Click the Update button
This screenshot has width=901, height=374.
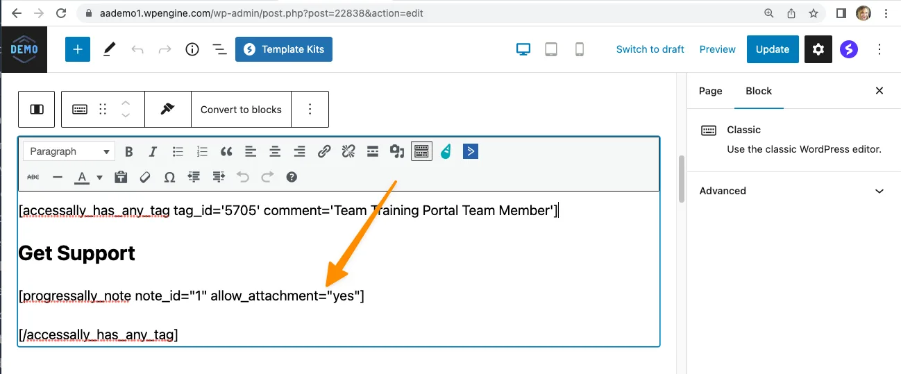pyautogui.click(x=773, y=49)
